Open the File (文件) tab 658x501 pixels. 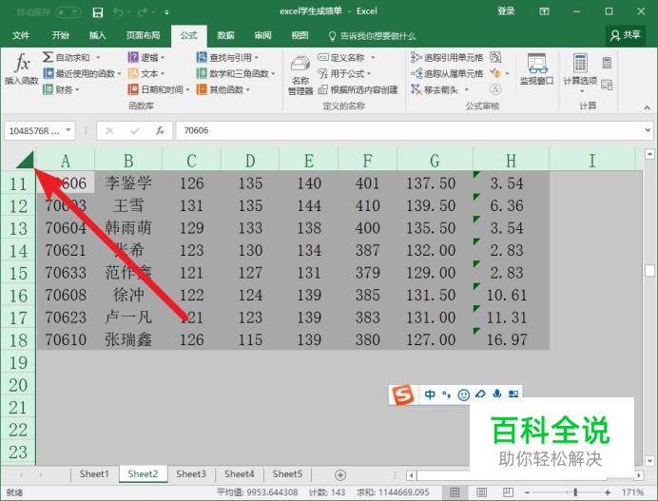21,36
